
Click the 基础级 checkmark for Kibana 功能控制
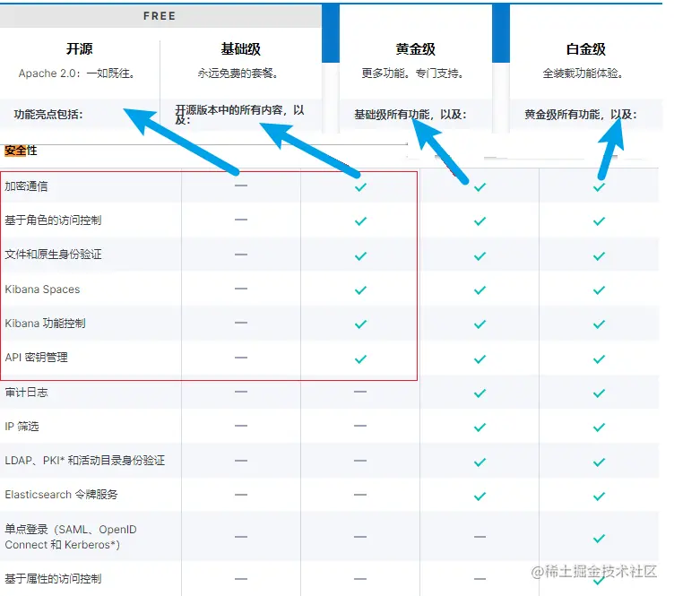click(x=360, y=324)
